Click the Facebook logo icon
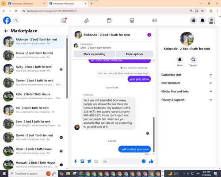 pyautogui.click(x=7, y=20)
